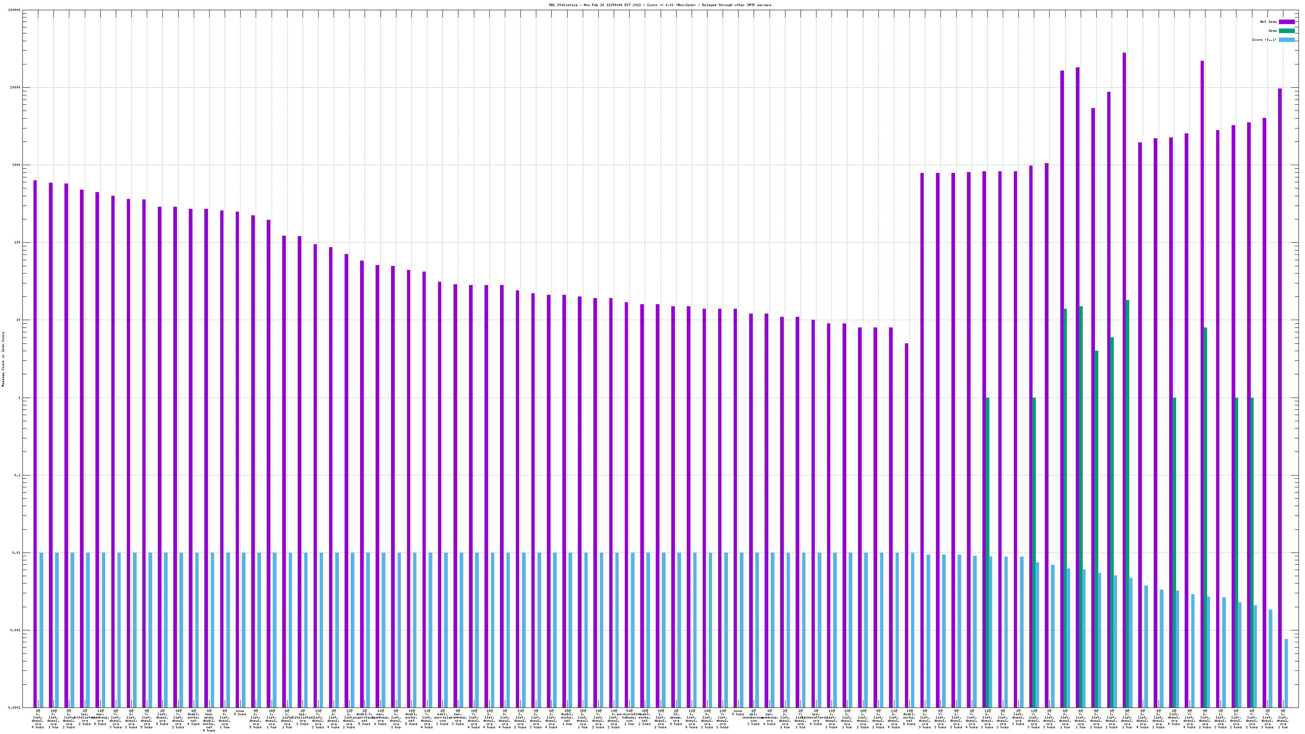Click the 'none 9 hops' x-axis label
This screenshot has width=1305, height=734.
click(x=738, y=713)
